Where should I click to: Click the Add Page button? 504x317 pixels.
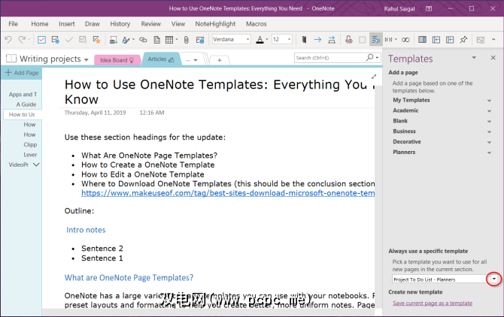pos(21,73)
